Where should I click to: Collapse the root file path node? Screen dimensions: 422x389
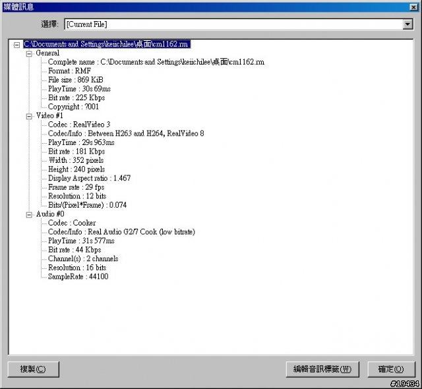16,45
